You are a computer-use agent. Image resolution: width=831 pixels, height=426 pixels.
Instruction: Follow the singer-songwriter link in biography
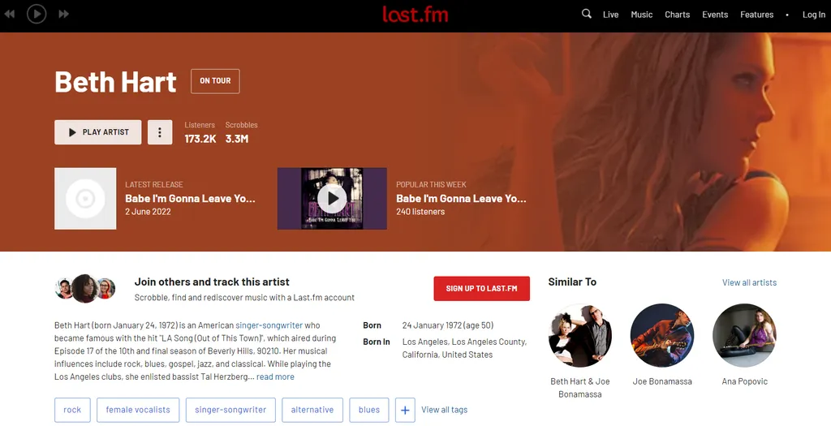point(269,325)
